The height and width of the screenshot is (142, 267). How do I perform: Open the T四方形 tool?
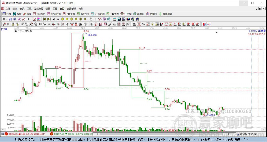pos(83,14)
